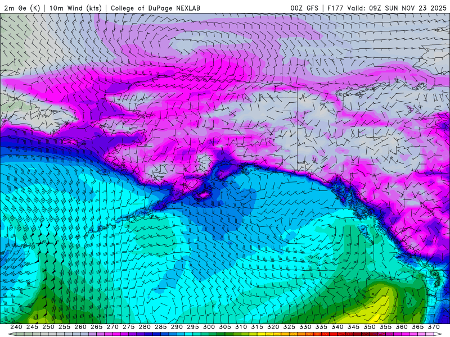Click the 'F177' forecast hour text

(335, 8)
